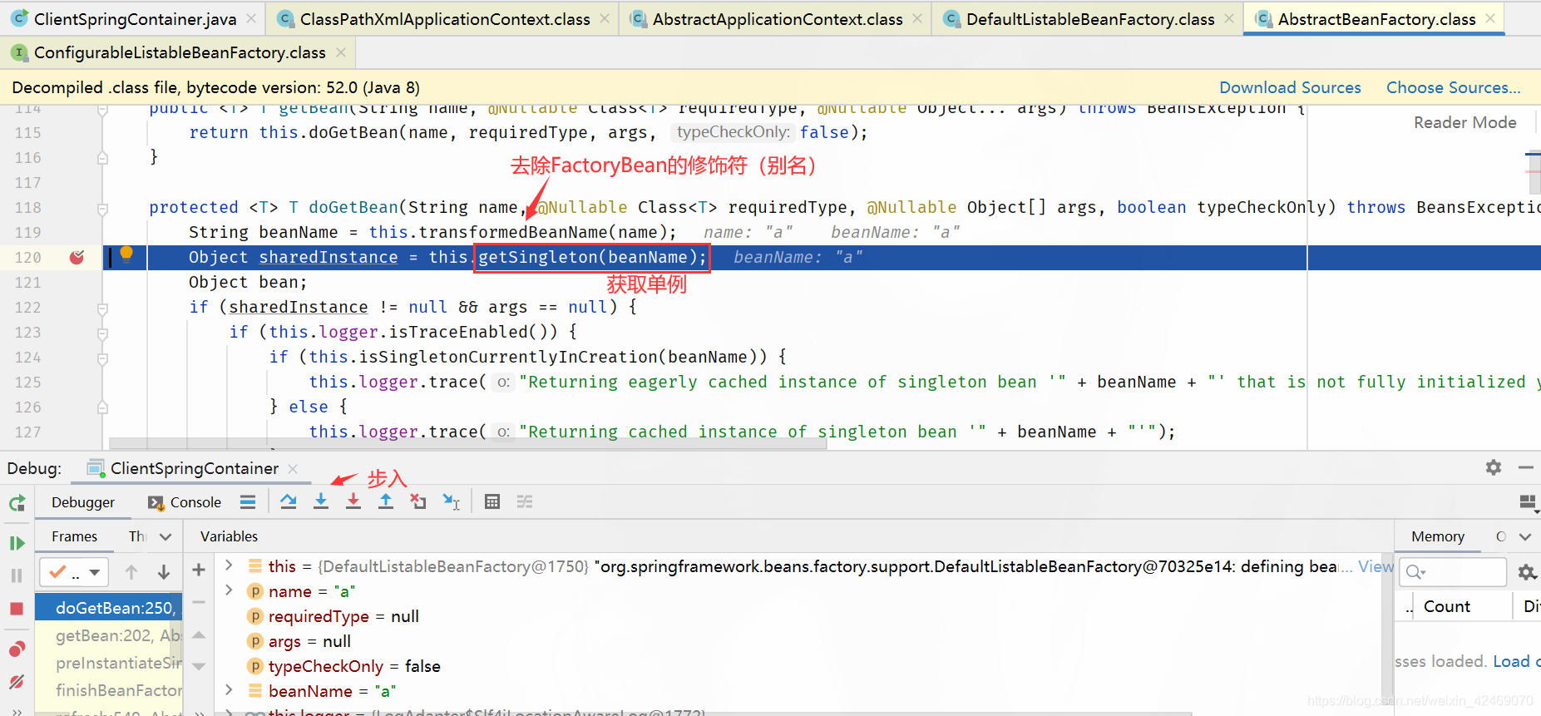Expand the 'name' variable node
1541x716 pixels.
[230, 590]
